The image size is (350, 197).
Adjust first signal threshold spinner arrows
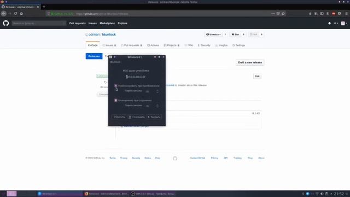(157, 91)
